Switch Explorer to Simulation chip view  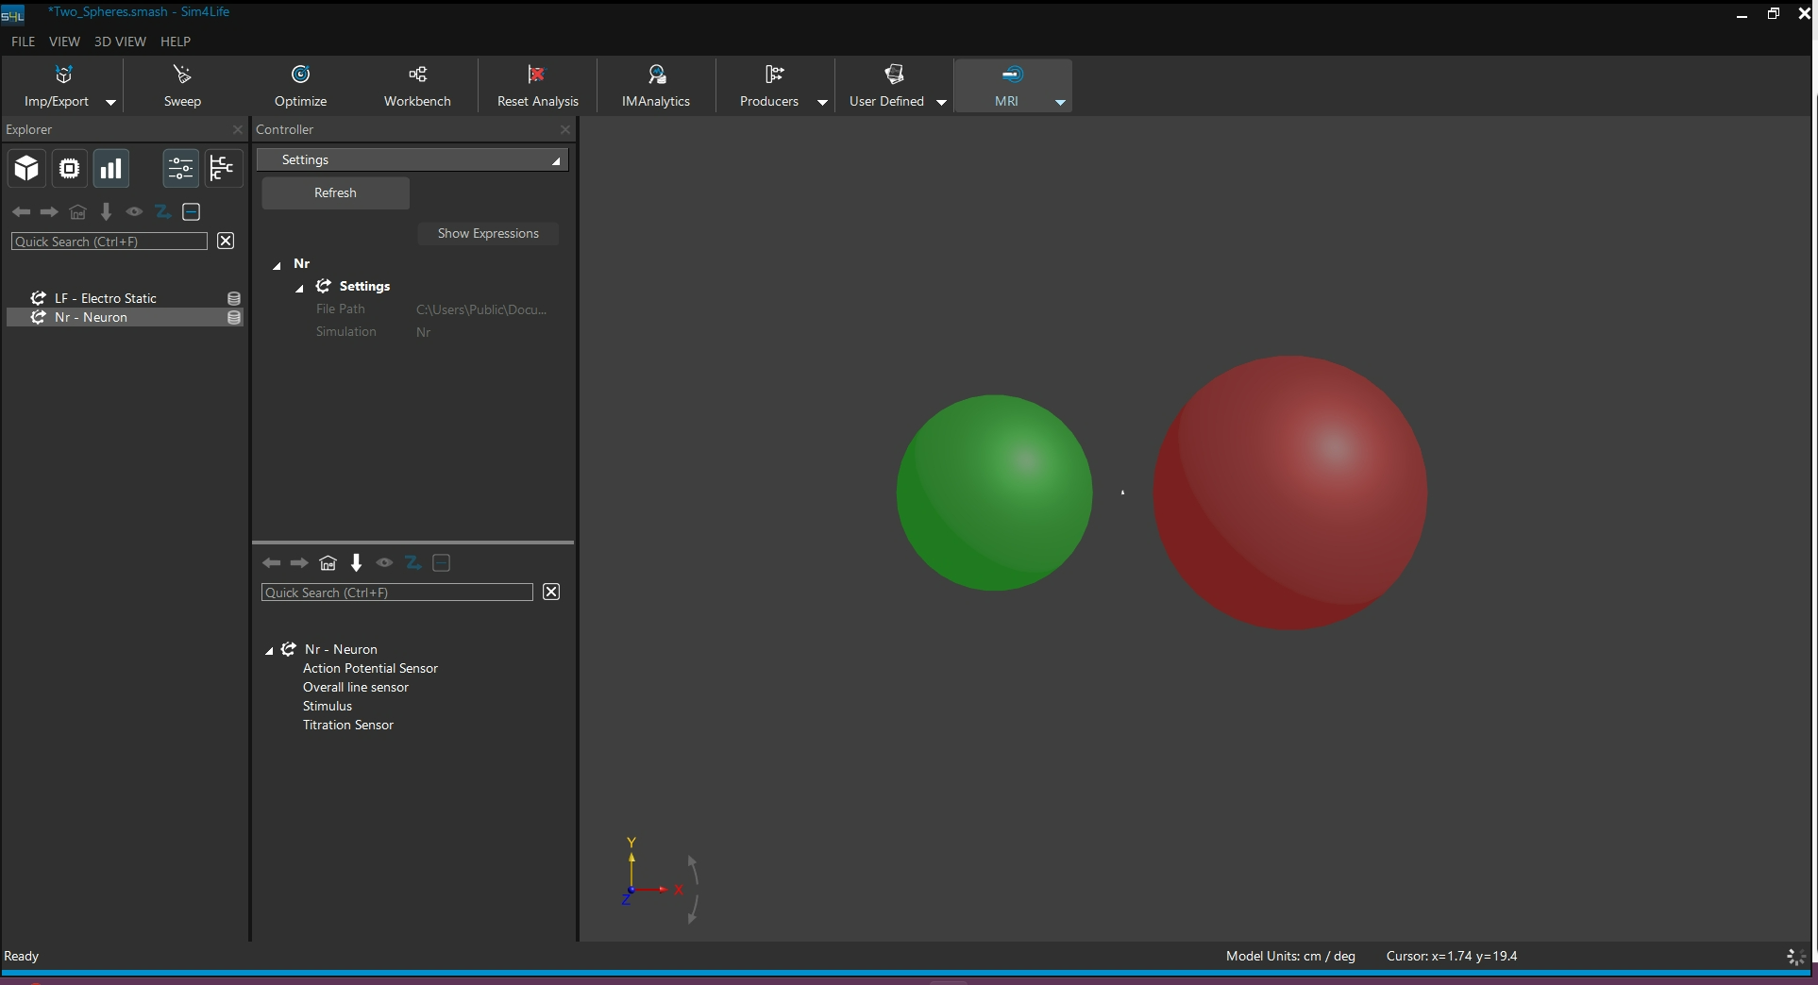click(69, 169)
